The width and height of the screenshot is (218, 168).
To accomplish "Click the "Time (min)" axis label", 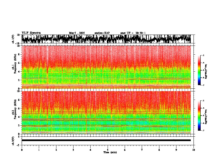I will pyautogui.click(x=110, y=152).
